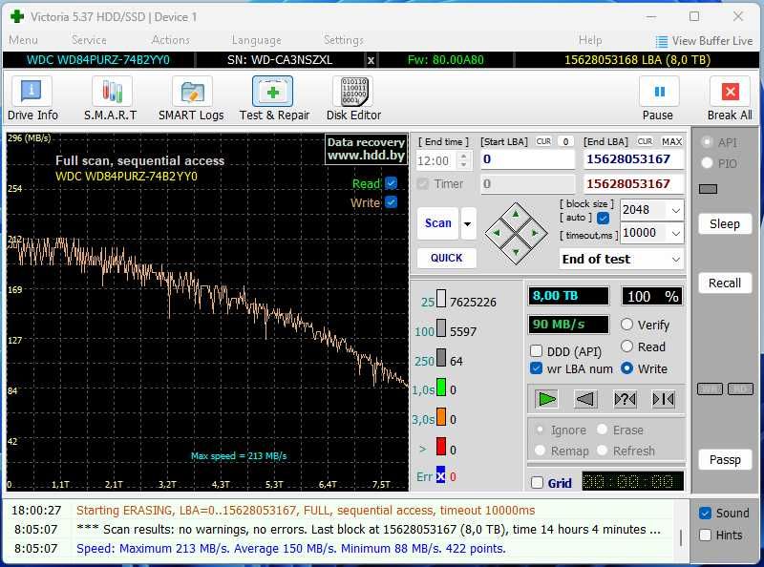This screenshot has height=567, width=764.
Task: Select the Verify radio button
Action: [627, 325]
